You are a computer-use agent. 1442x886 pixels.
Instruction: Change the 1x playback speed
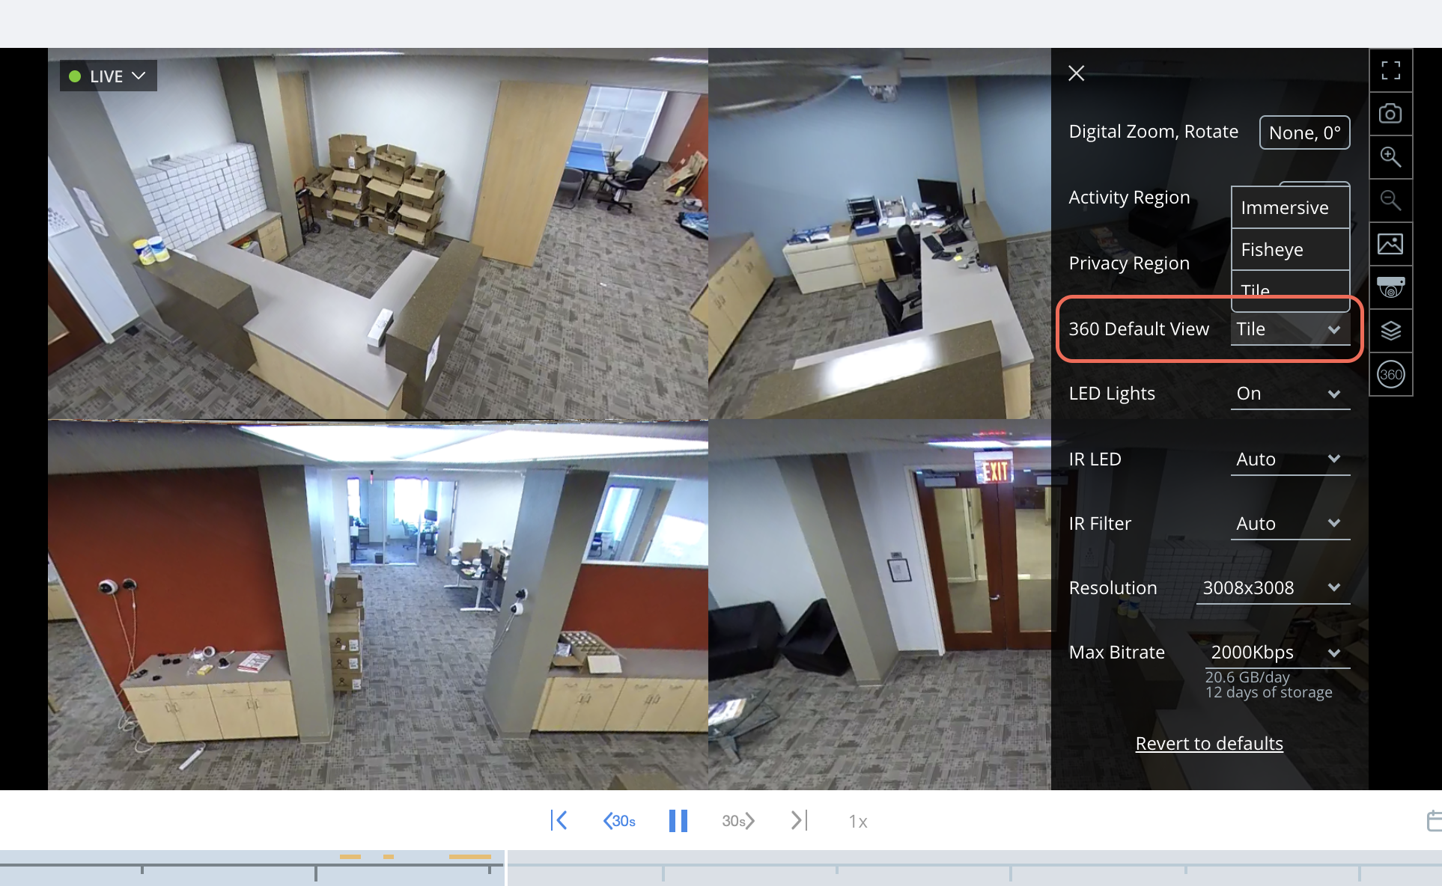click(x=858, y=822)
